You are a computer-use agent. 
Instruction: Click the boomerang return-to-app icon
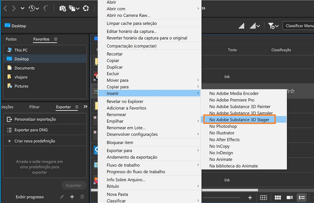coord(46,8)
